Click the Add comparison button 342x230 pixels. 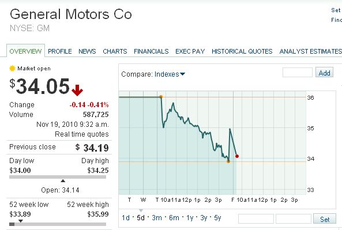click(324, 73)
